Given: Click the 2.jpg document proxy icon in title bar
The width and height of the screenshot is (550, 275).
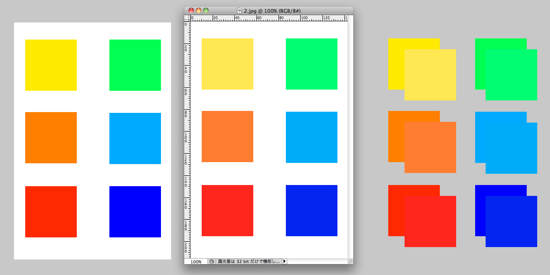Looking at the screenshot, I should [x=239, y=11].
